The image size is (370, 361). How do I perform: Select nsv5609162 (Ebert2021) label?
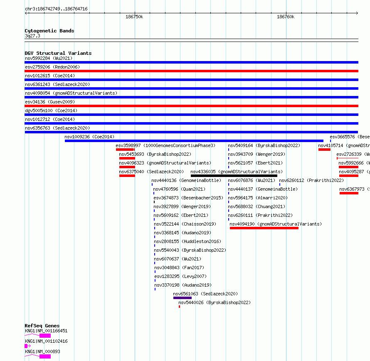[181, 215]
